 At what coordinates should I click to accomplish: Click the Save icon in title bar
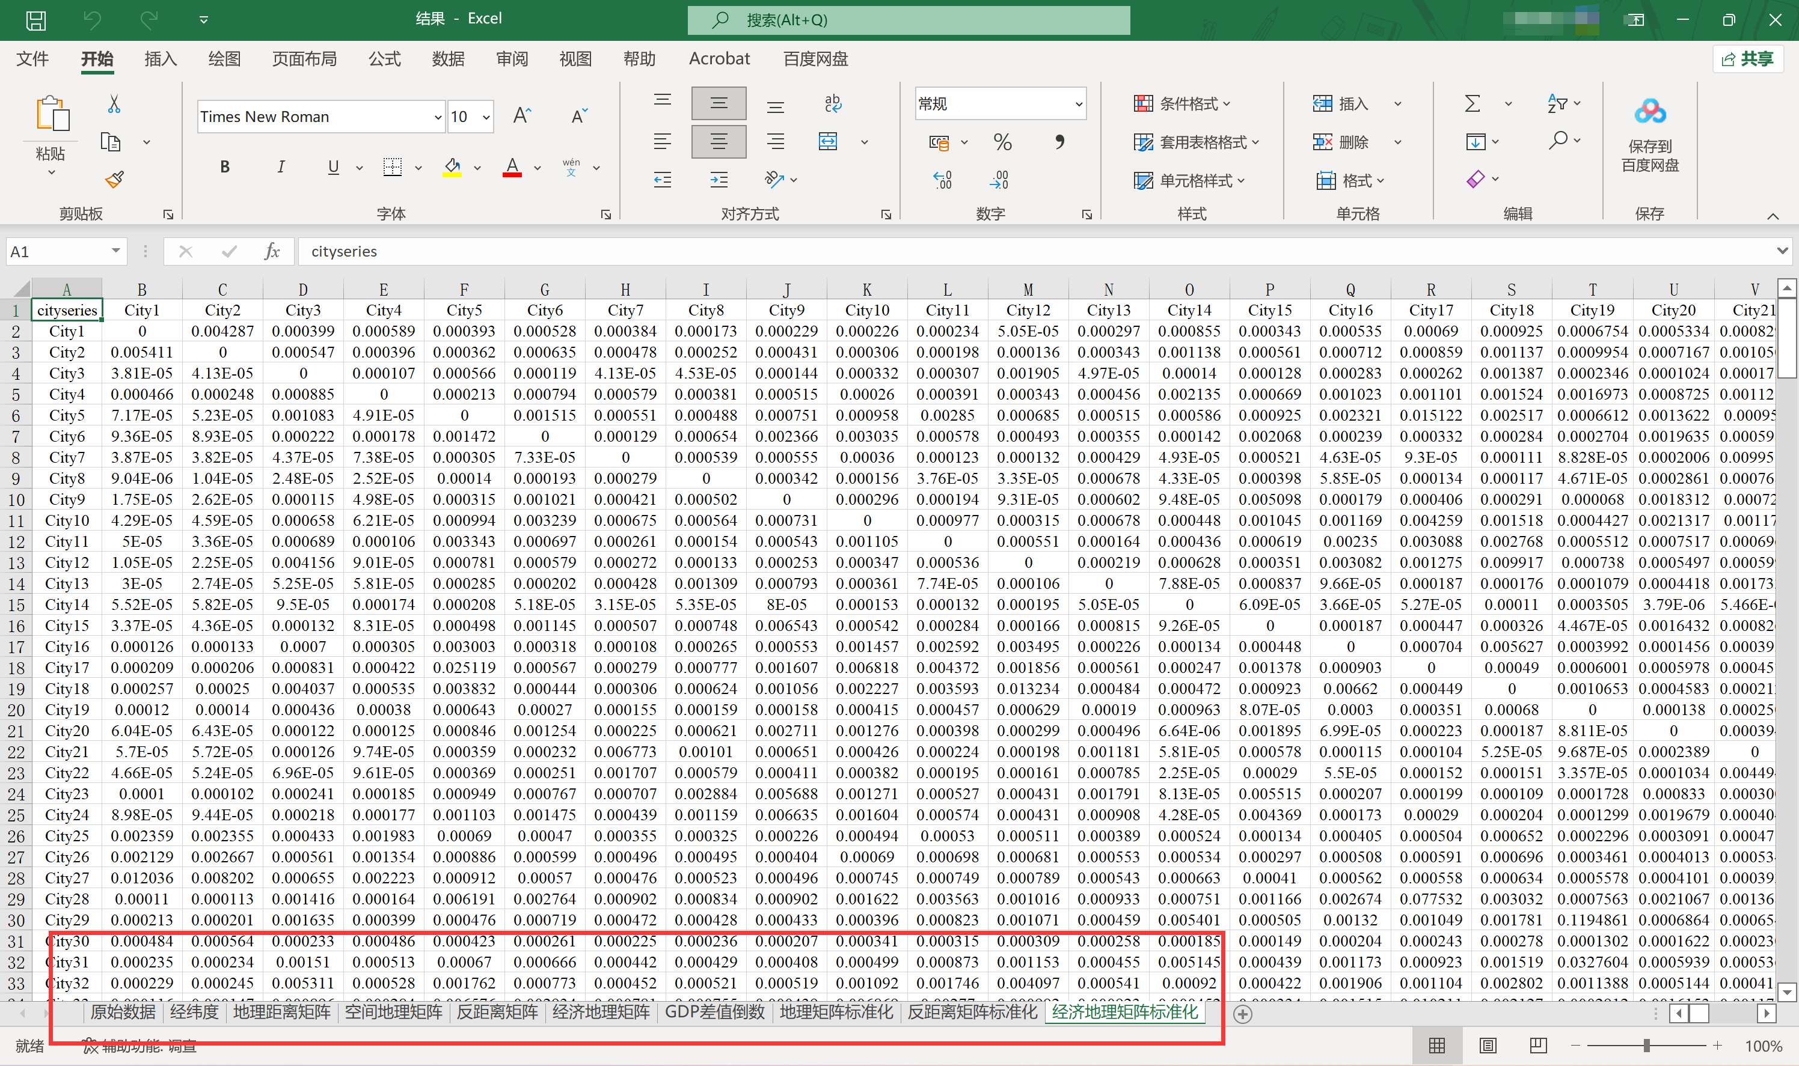(x=36, y=20)
